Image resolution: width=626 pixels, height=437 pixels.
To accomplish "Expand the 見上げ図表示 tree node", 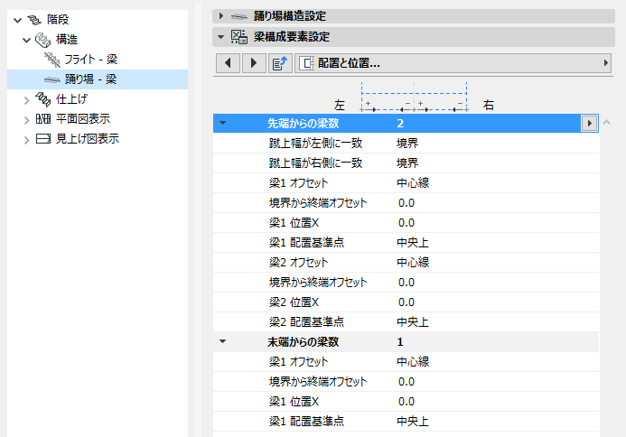I will click(26, 140).
